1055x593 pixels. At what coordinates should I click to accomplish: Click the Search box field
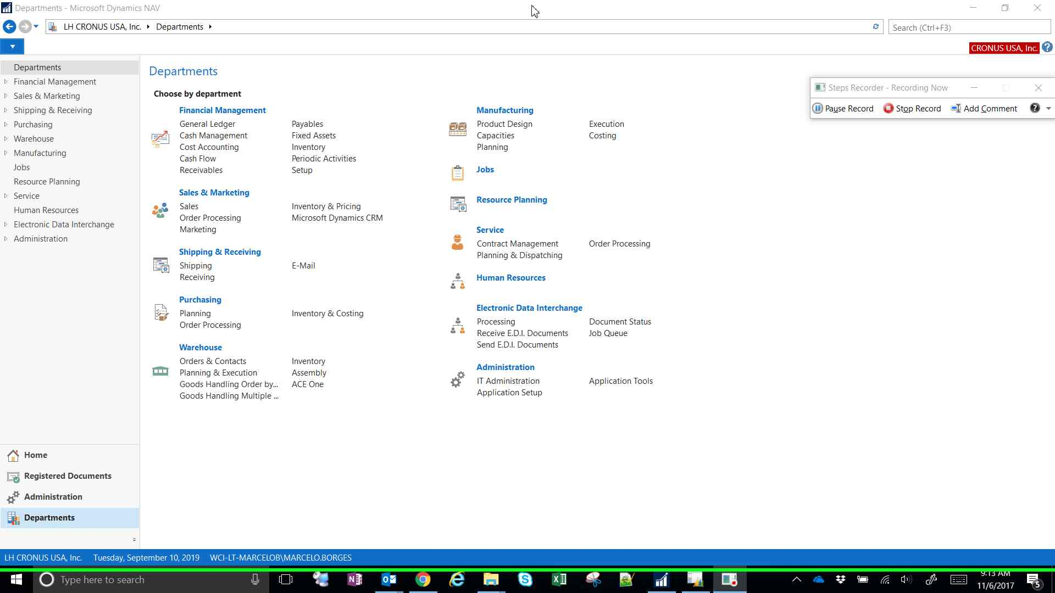click(968, 27)
